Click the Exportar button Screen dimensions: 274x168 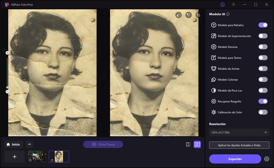tap(235, 159)
